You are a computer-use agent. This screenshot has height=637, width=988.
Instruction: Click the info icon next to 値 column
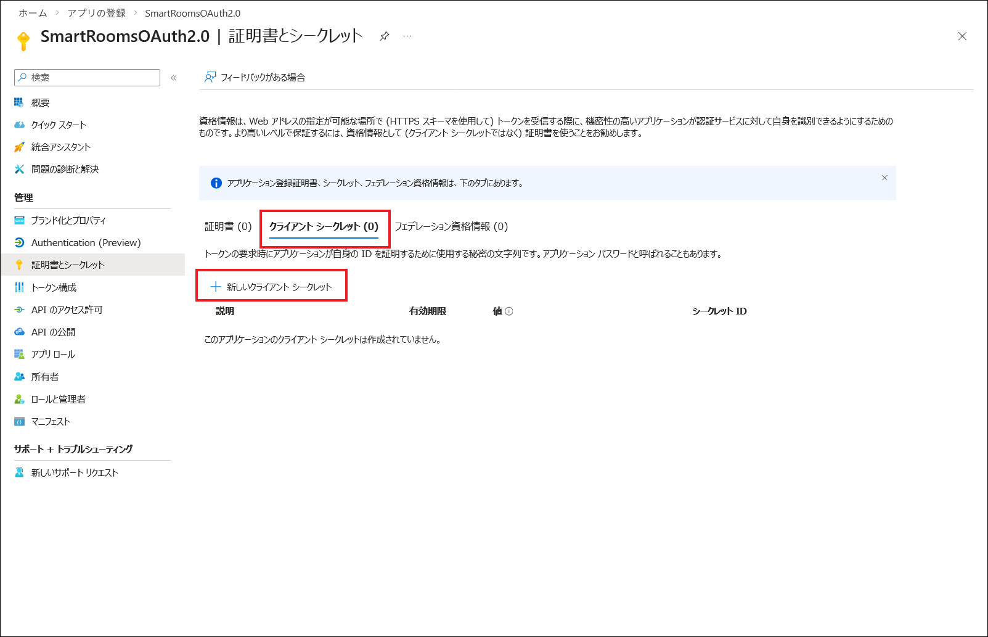509,311
